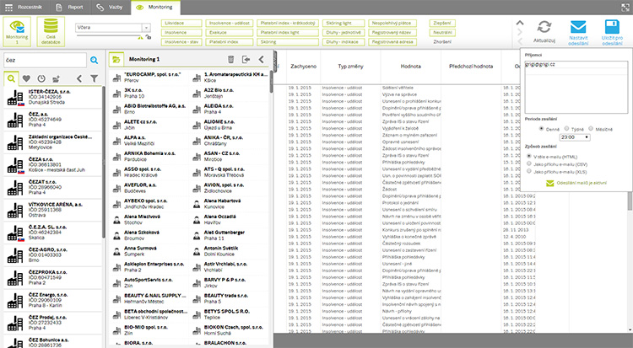Delete using the trash can icon in Monitoring 1 panel
The width and height of the screenshot is (633, 348).
click(x=231, y=59)
